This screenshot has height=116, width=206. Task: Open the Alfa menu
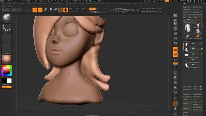click(3, 4)
